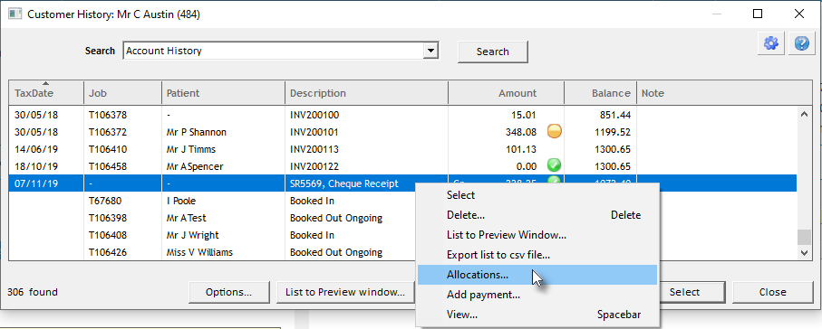Click the 348.08 amount cell
The width and height of the screenshot is (822, 329).
(x=521, y=132)
